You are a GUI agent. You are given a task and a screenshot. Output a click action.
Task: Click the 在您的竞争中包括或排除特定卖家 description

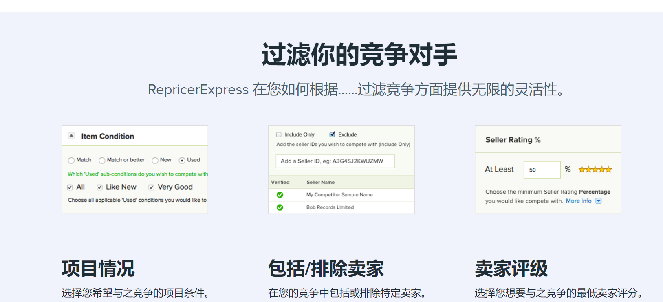click(x=347, y=293)
